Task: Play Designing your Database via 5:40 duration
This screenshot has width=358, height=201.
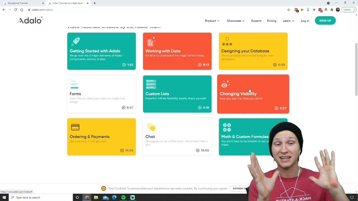Action: coord(279,65)
